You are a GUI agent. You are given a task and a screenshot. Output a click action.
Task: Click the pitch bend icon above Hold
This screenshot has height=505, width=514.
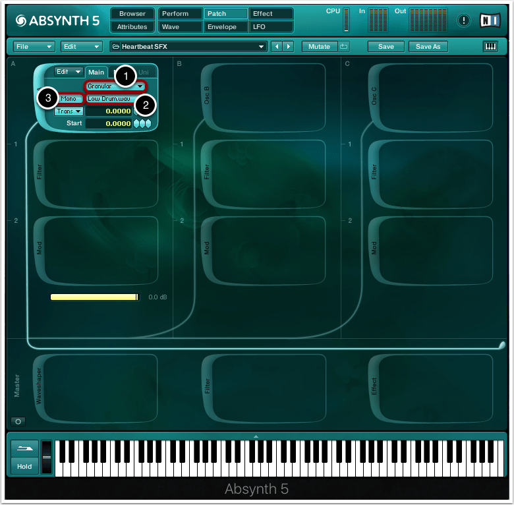tap(24, 448)
